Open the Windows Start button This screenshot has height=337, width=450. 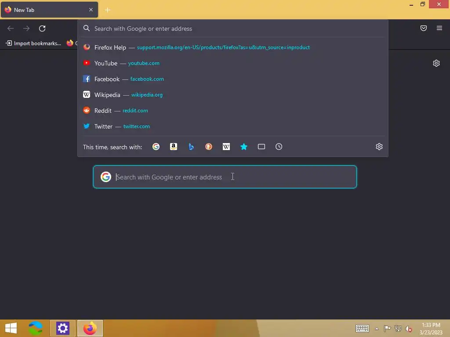(x=11, y=328)
